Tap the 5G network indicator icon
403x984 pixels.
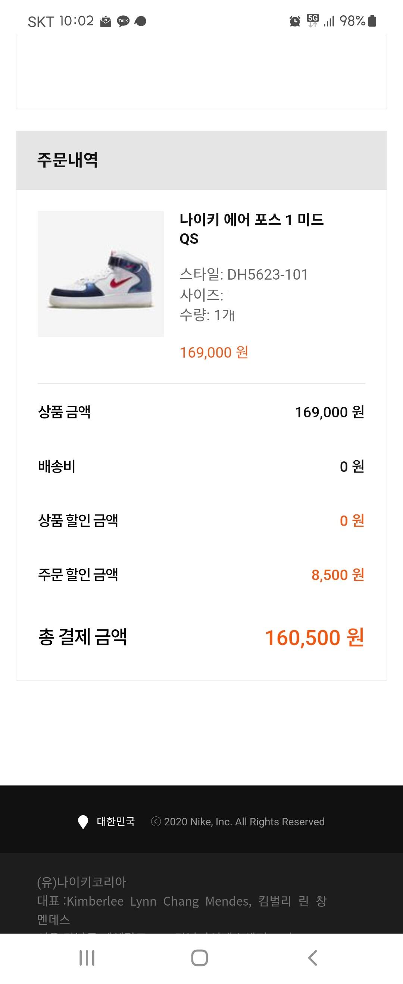point(312,21)
